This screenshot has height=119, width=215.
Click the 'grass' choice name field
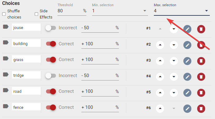click(x=26, y=59)
